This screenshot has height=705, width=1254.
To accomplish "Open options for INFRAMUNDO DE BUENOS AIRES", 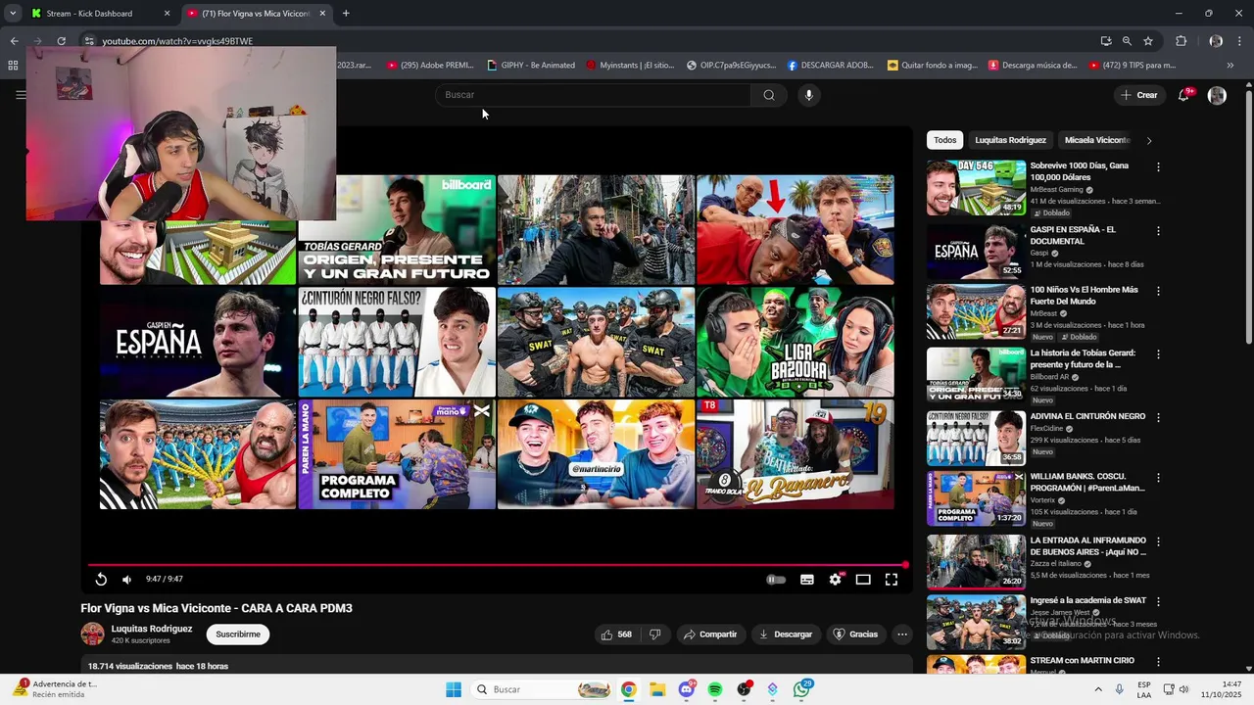I will tap(1158, 541).
